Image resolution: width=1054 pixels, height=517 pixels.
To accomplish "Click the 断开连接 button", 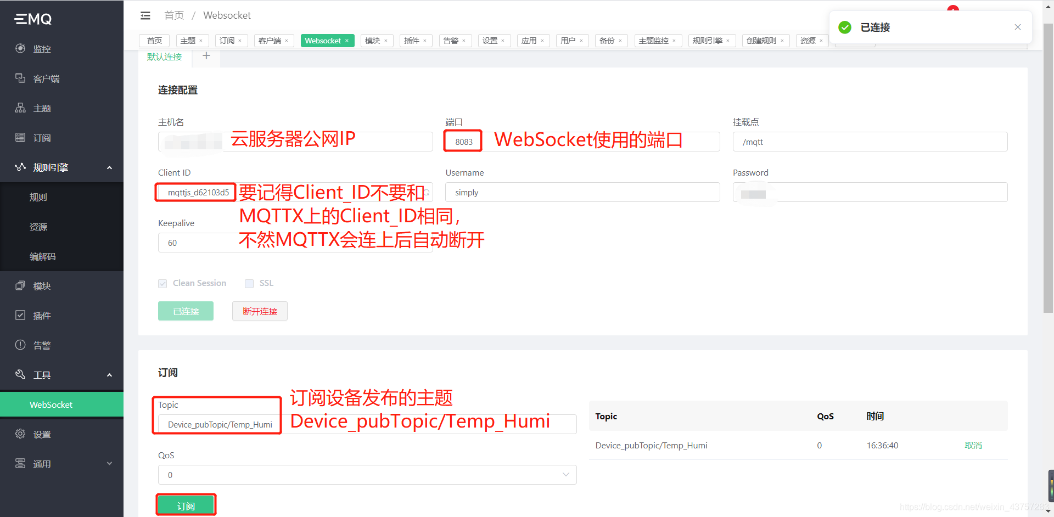I will click(x=260, y=311).
